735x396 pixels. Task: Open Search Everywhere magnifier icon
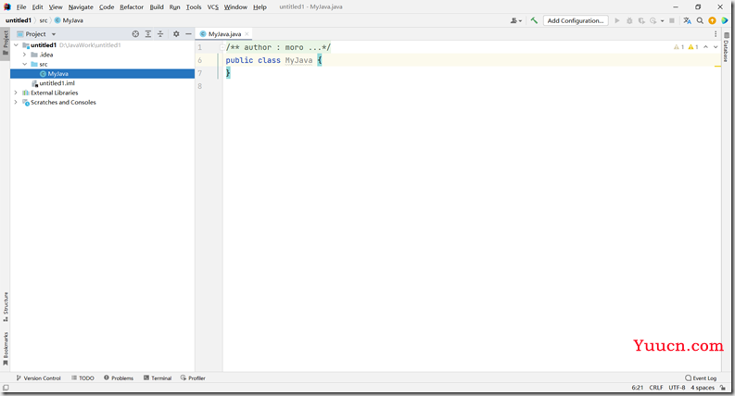(x=700, y=20)
